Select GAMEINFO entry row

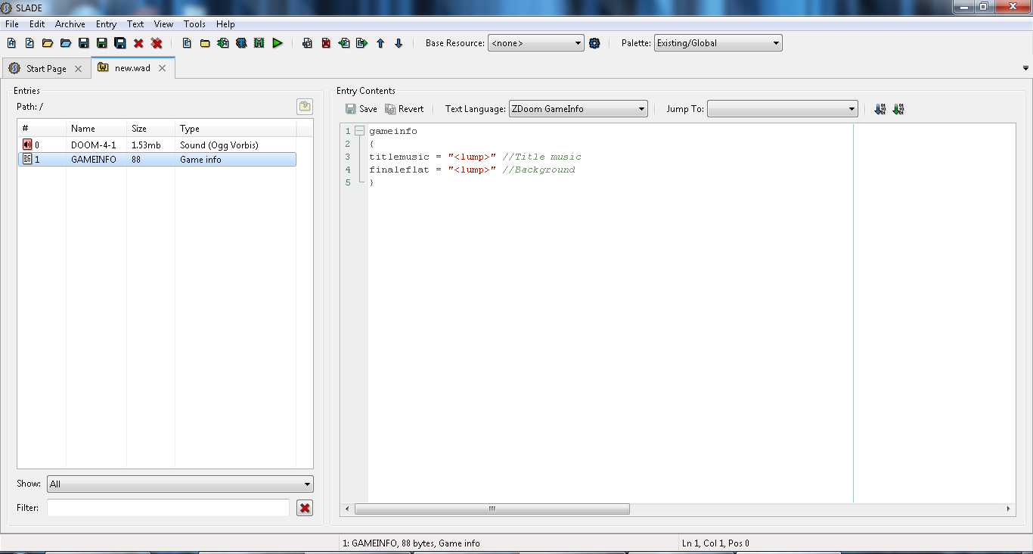pyautogui.click(x=157, y=160)
